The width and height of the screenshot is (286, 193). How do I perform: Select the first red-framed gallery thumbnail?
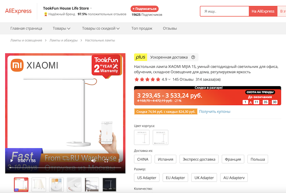pos(21,185)
